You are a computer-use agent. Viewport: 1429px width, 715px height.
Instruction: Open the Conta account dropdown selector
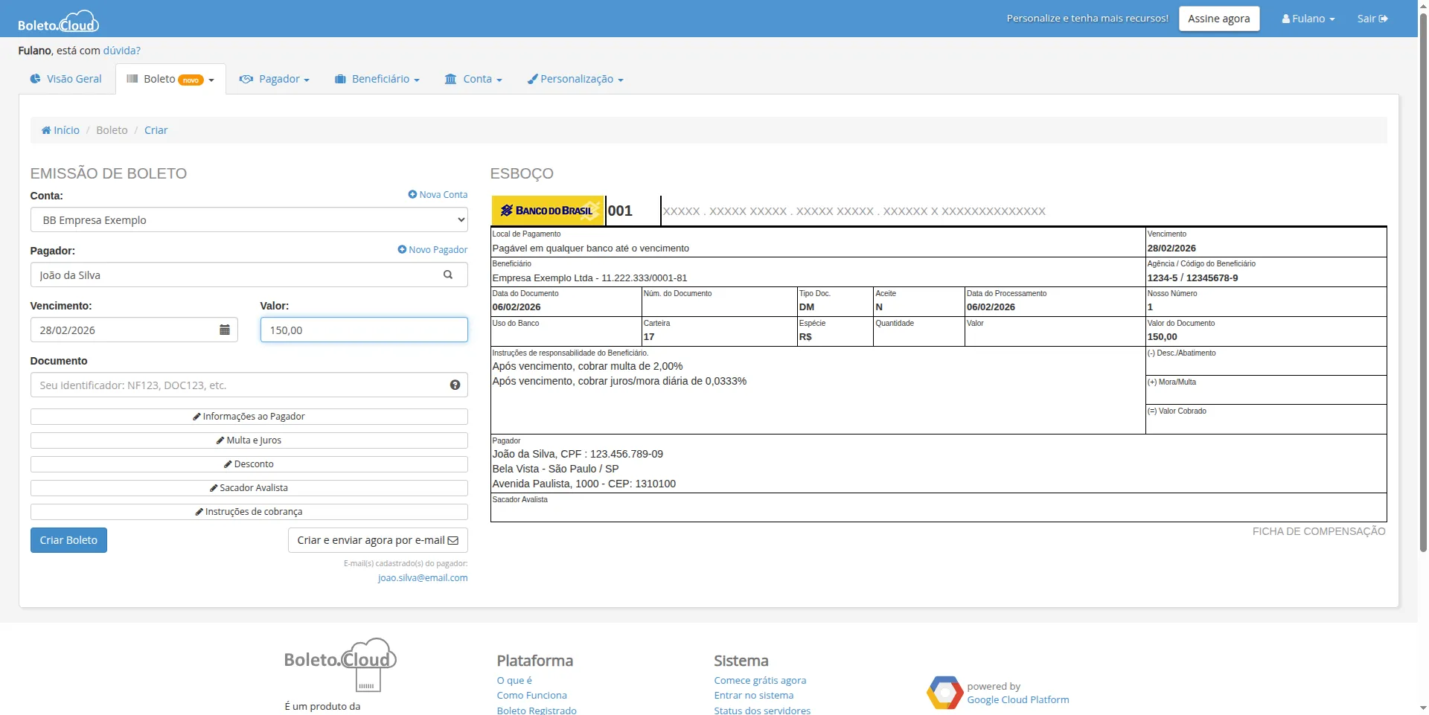pyautogui.click(x=249, y=220)
